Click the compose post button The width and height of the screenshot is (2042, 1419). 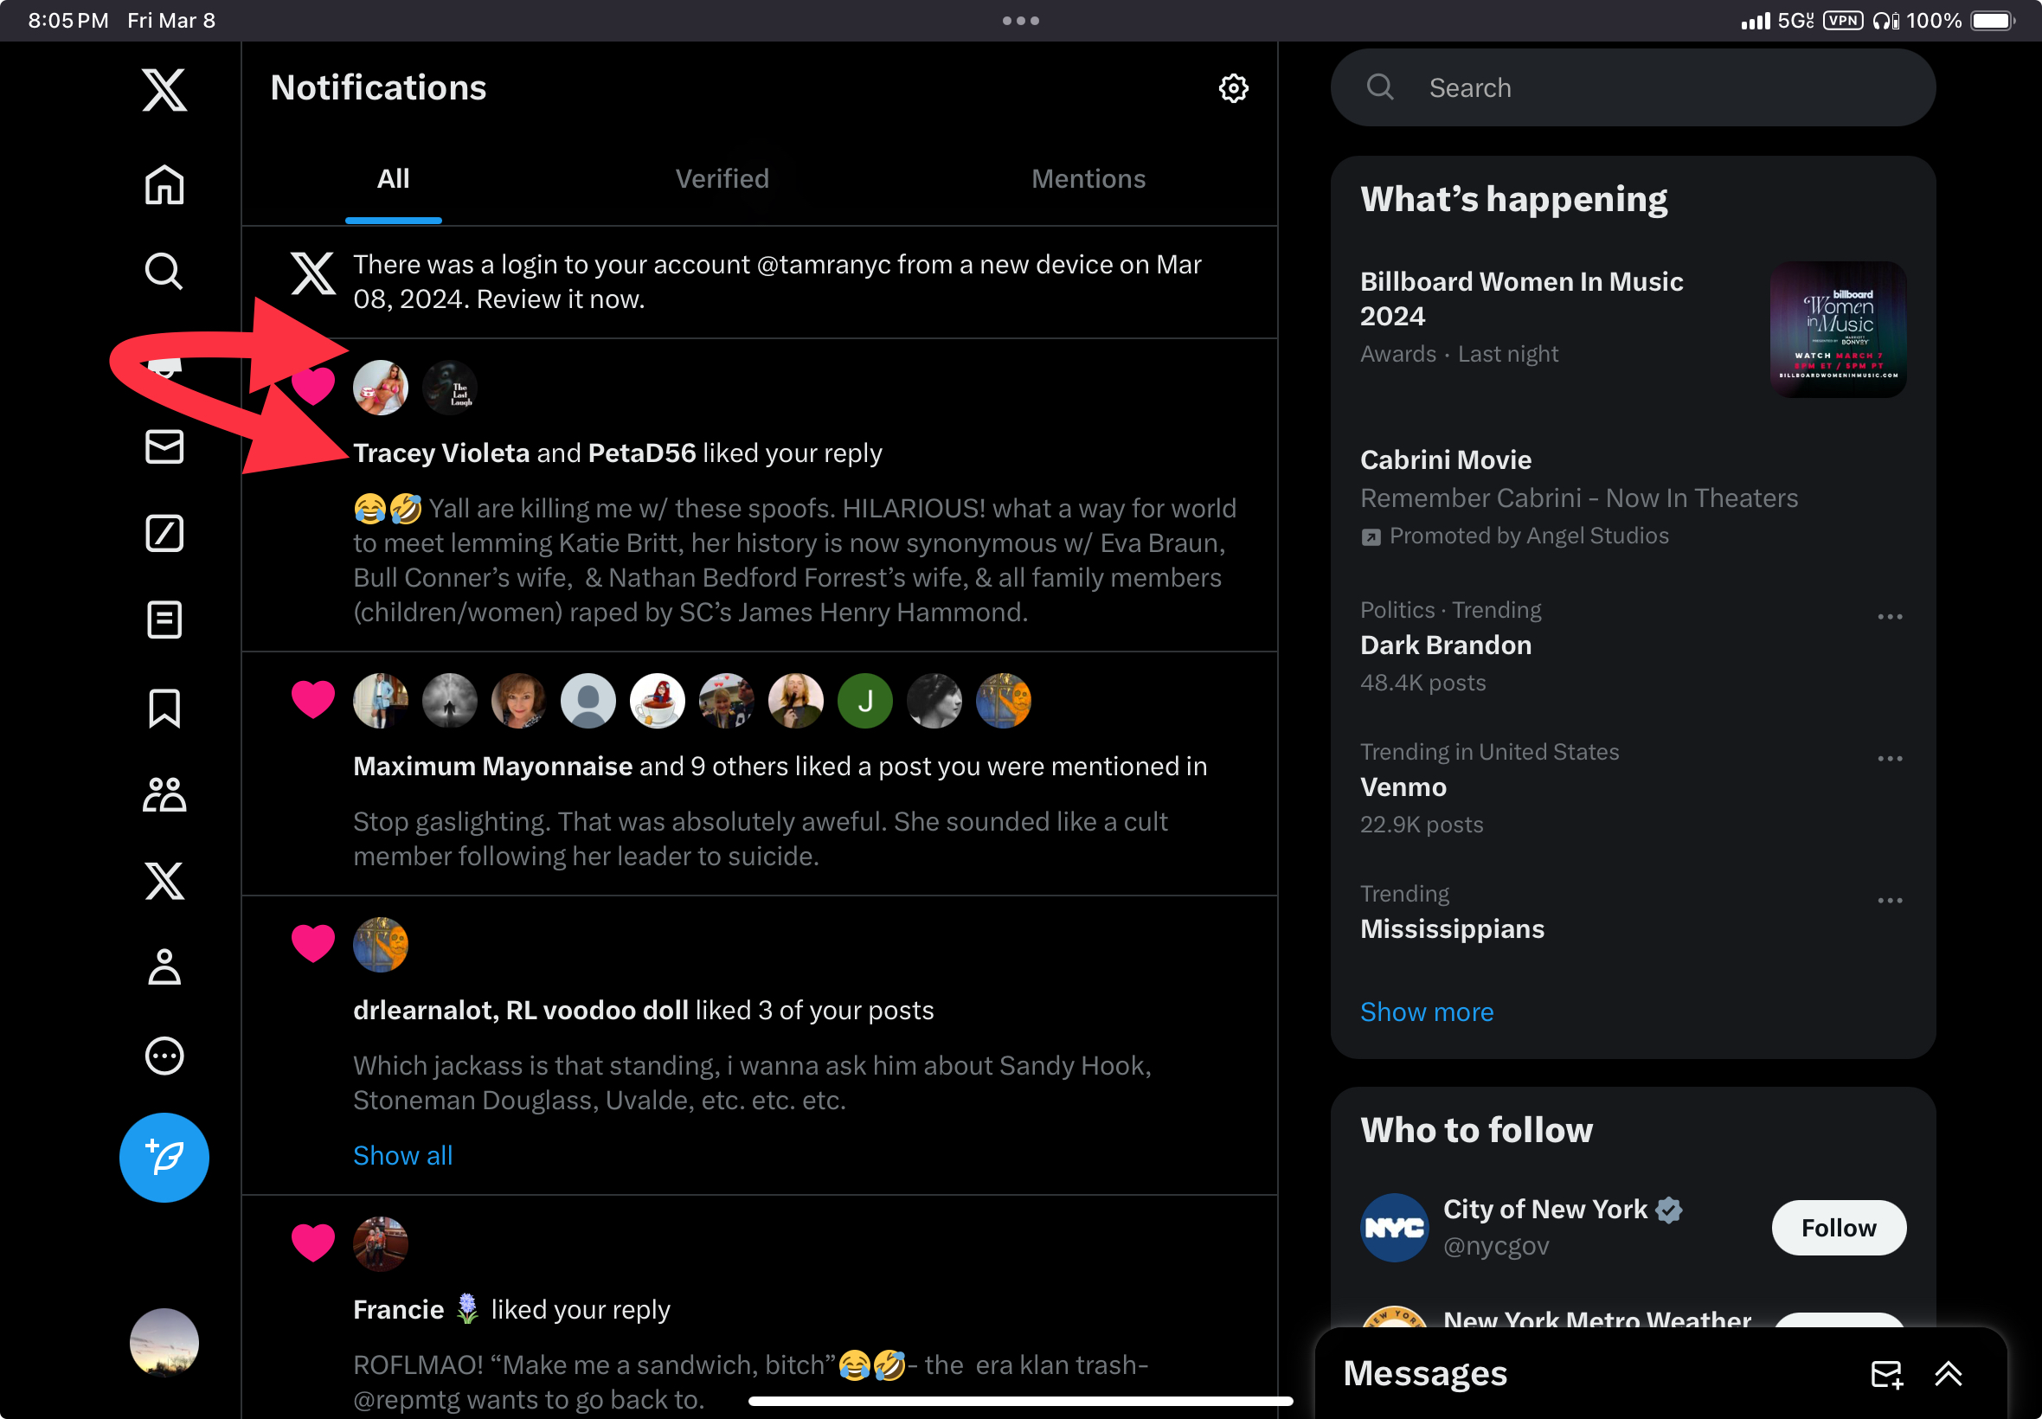164,1158
